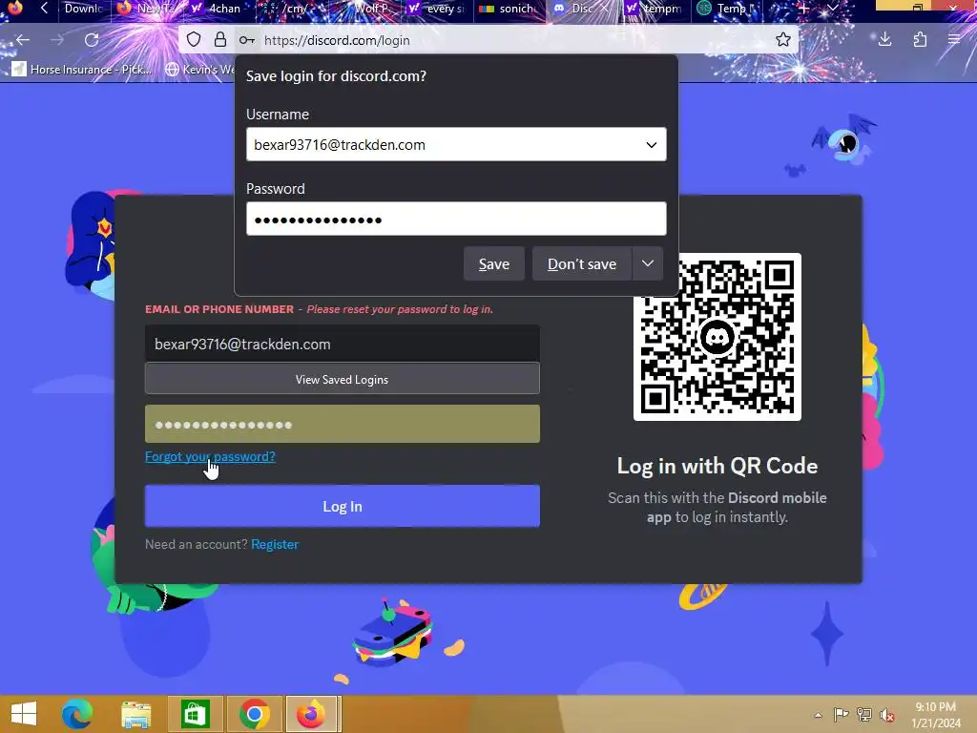
Task: Open the Action Center flag icon
Action: (x=841, y=714)
